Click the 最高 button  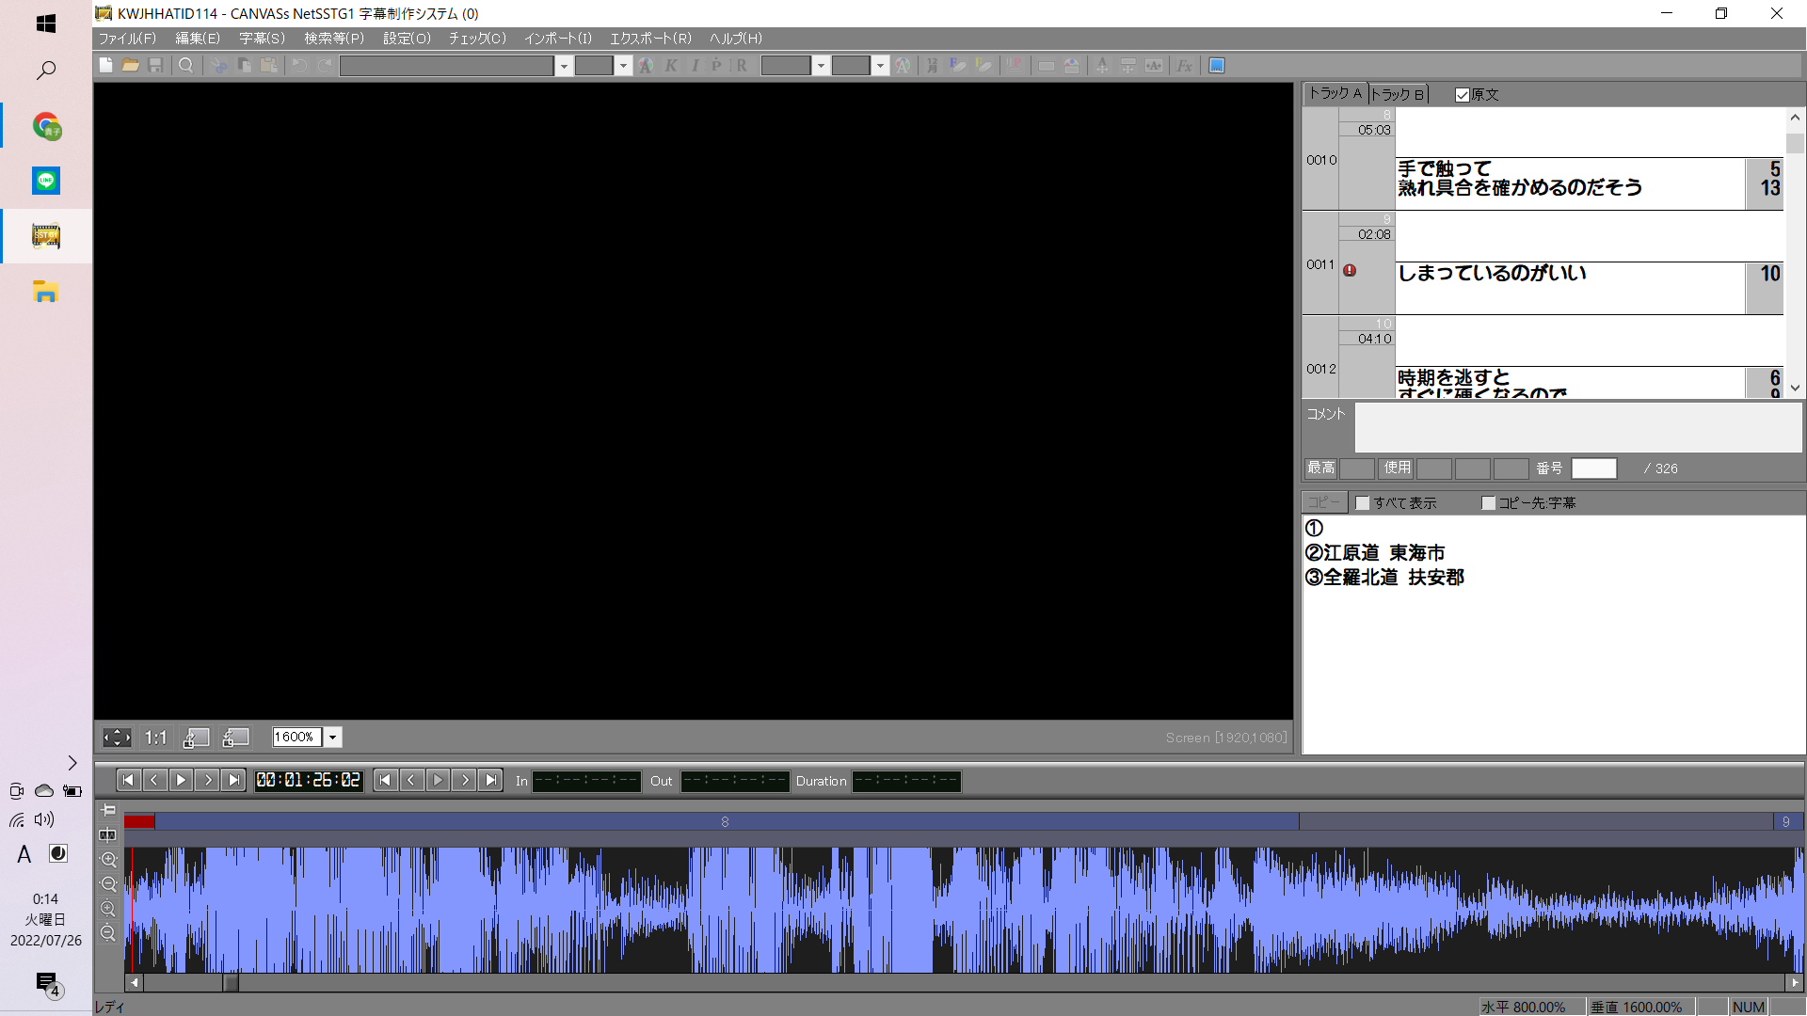1320,468
